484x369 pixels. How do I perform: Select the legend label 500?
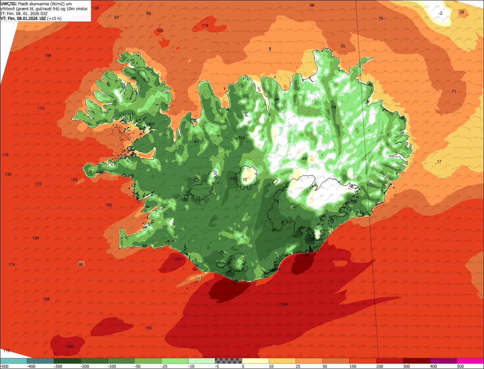pyautogui.click(x=460, y=366)
